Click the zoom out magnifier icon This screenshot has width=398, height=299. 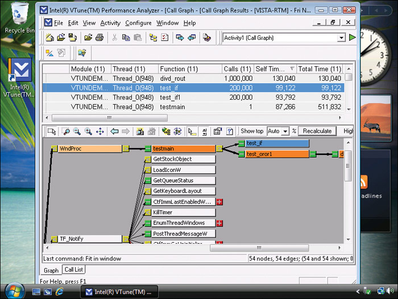[x=77, y=131]
